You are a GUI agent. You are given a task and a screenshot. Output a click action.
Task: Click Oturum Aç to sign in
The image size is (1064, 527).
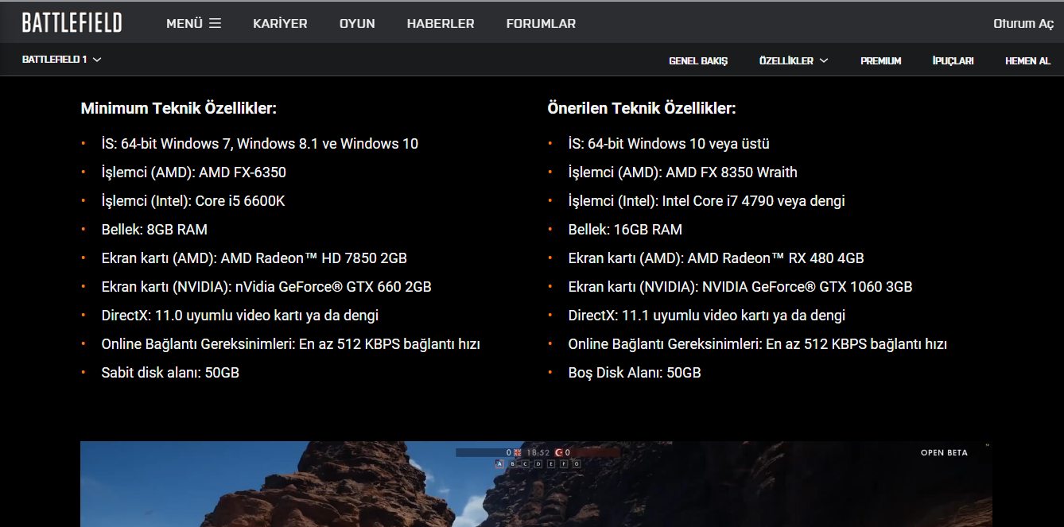point(1023,24)
